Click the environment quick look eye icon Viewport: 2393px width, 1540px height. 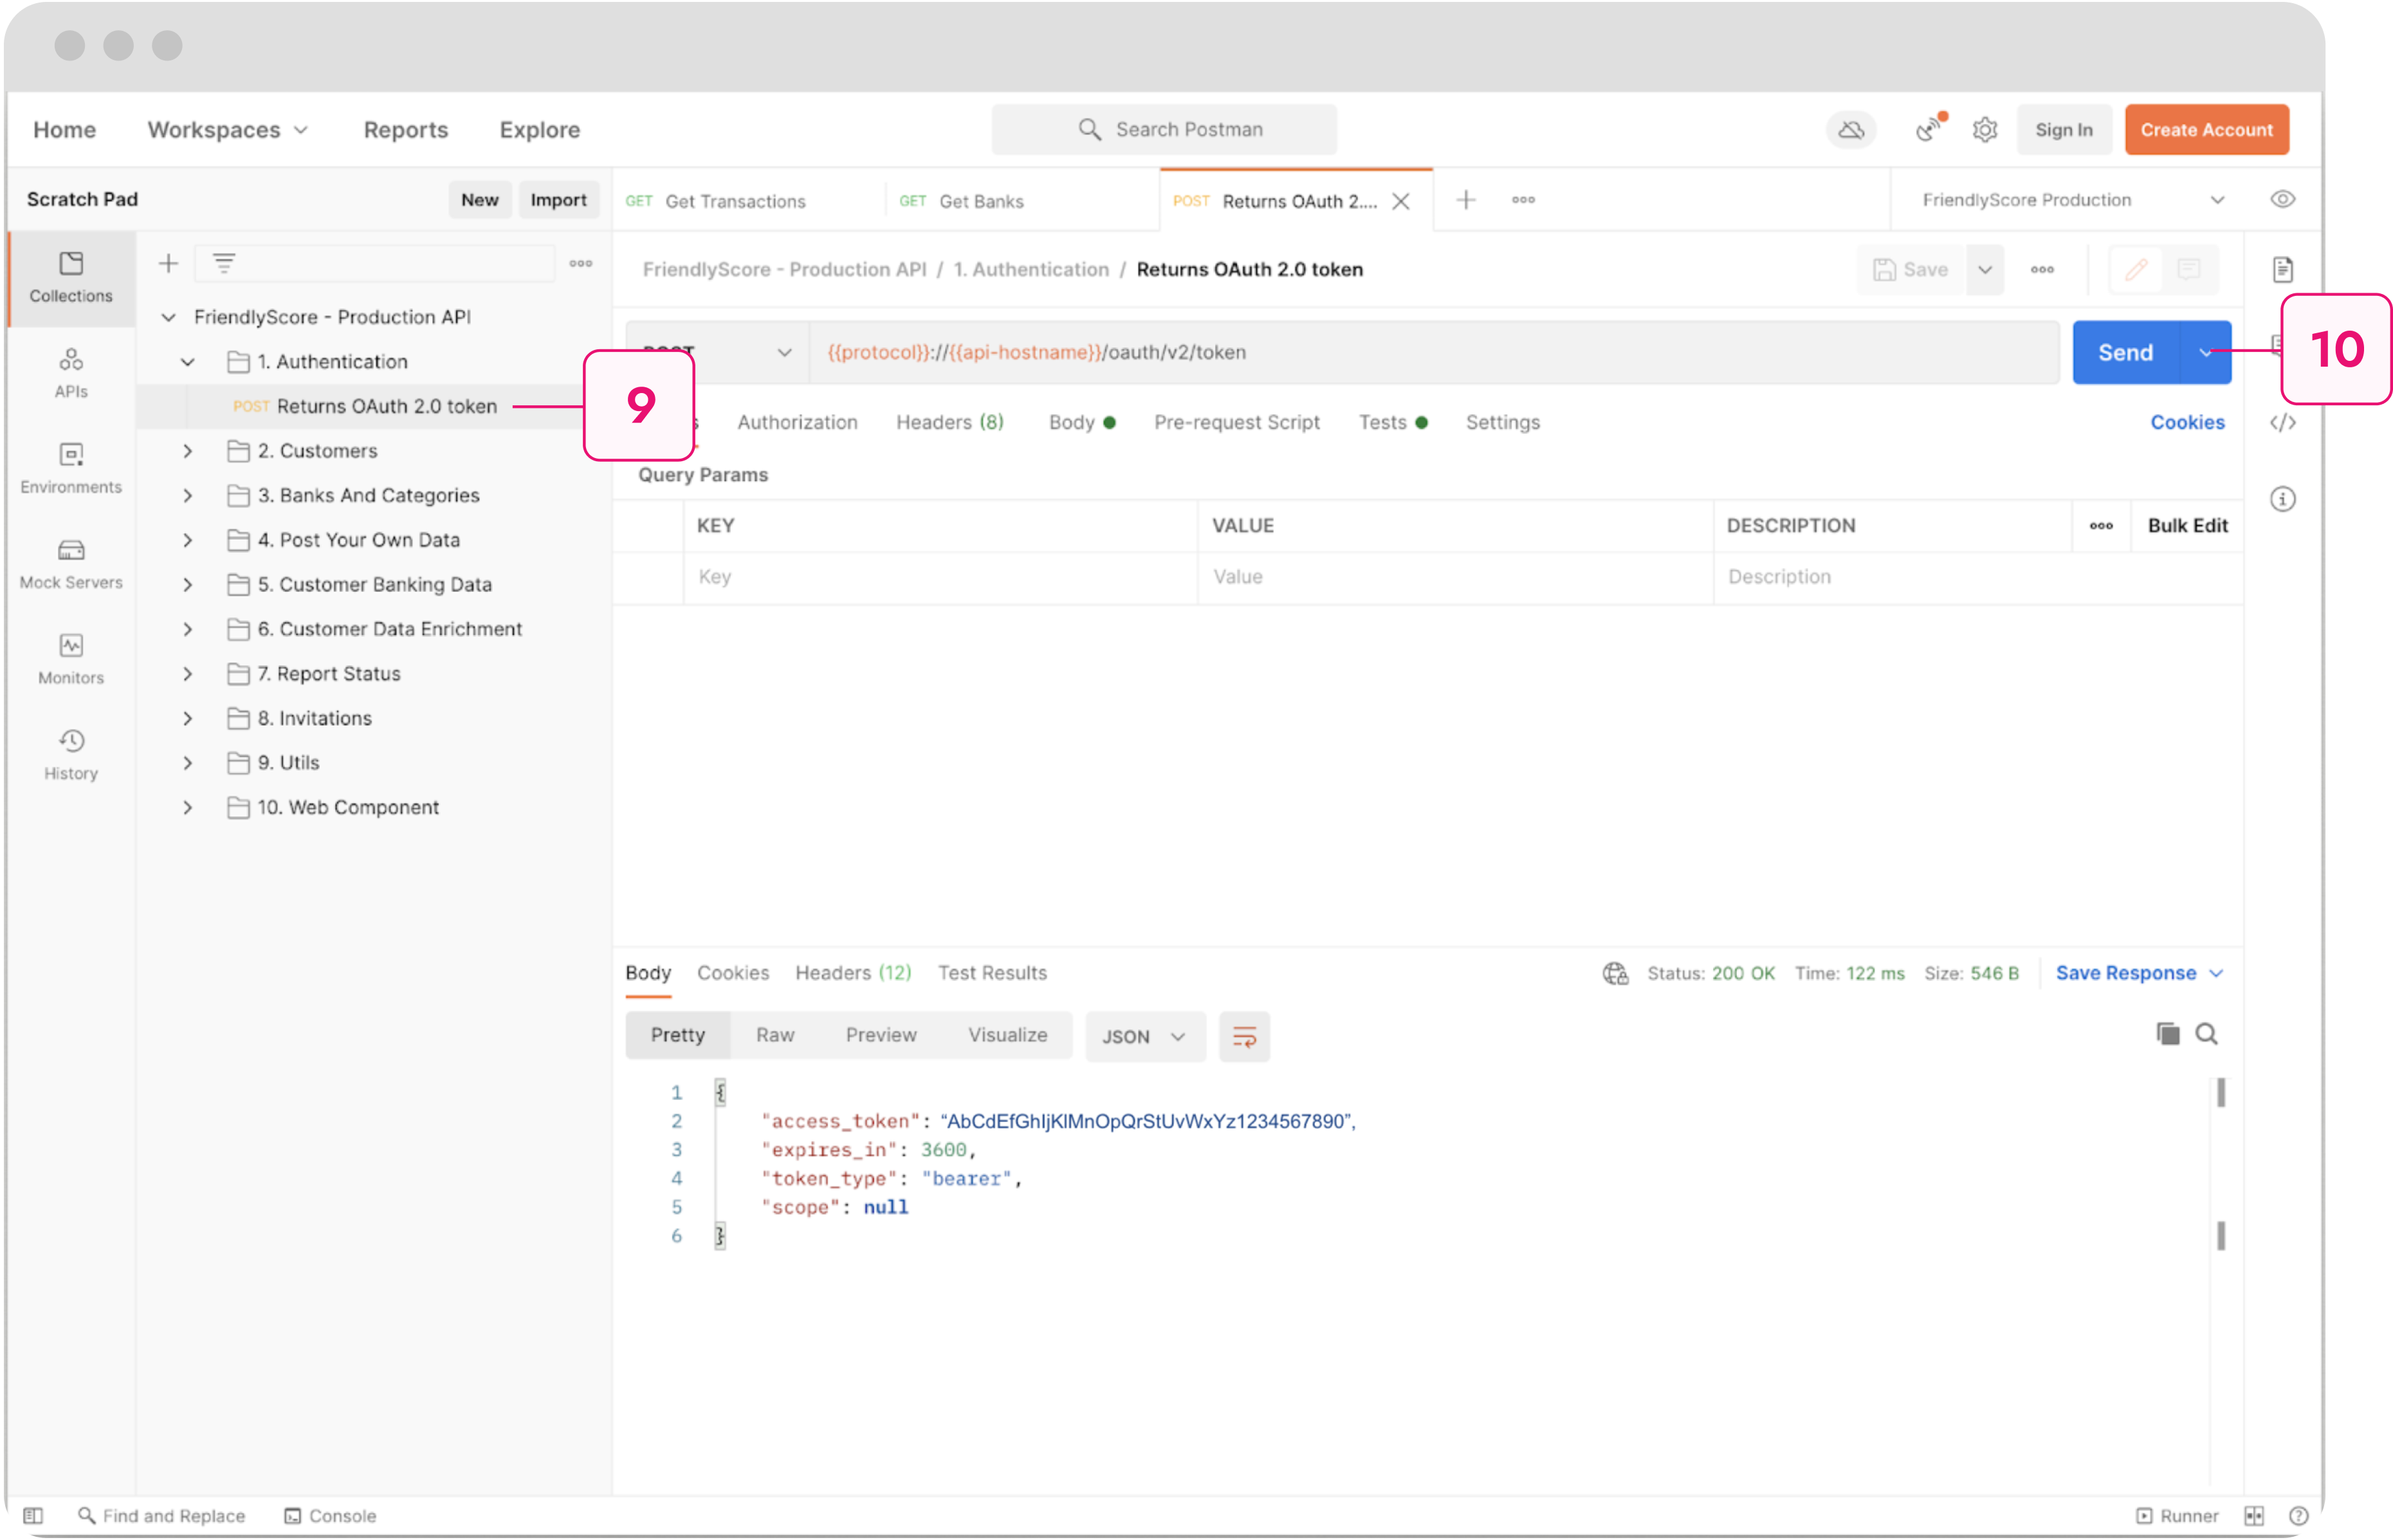click(x=2283, y=199)
